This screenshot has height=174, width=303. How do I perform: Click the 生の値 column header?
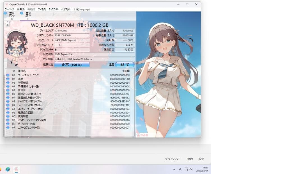(x=126, y=71)
